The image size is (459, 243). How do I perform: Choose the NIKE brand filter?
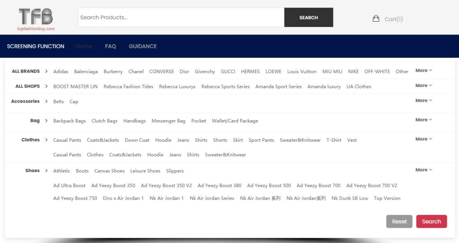point(353,71)
